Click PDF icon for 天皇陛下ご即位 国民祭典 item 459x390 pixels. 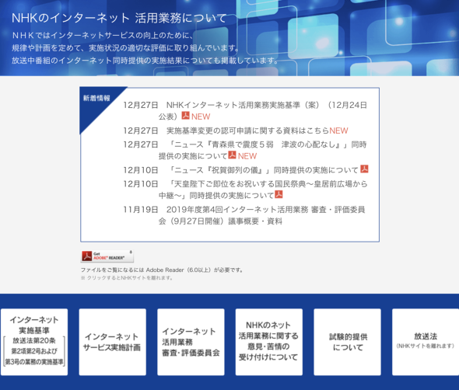[x=279, y=194]
